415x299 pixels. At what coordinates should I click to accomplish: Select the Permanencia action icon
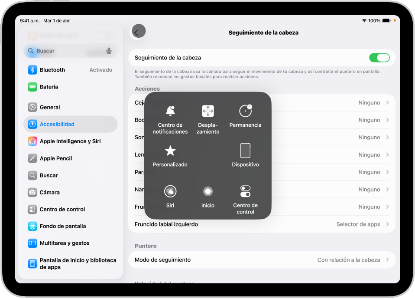coord(245,111)
